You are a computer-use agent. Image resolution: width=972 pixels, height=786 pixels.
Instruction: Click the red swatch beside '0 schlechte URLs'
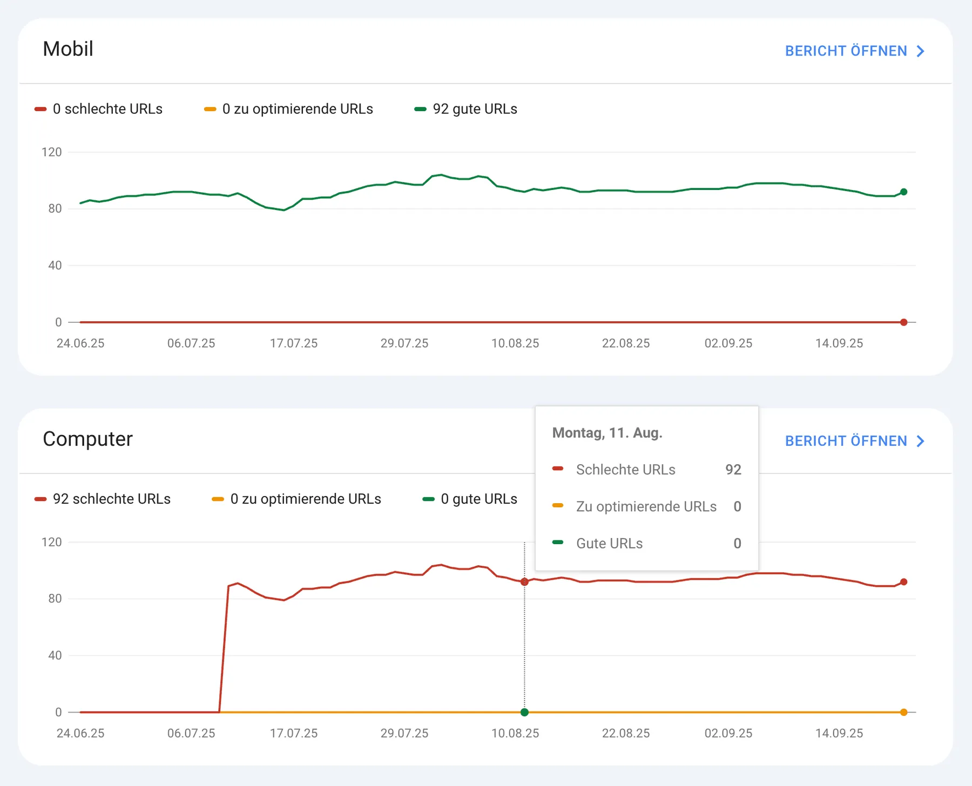pos(40,109)
